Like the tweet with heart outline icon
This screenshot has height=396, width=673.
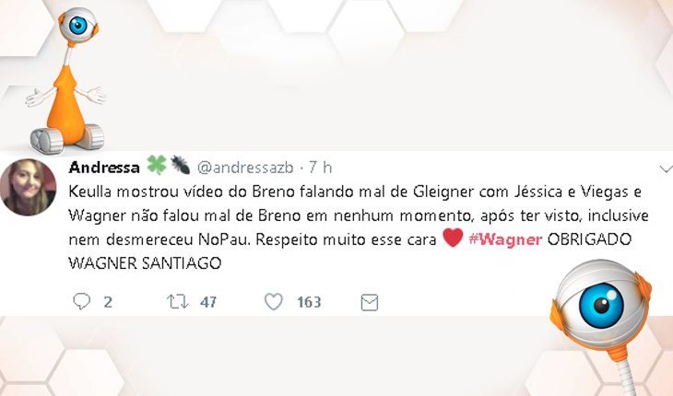[274, 302]
